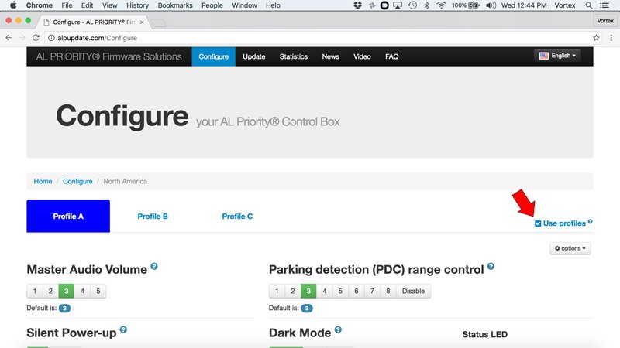Click the Bluetooth menu bar icon
Viewport: 620px width, 348px height.
[x=427, y=5]
